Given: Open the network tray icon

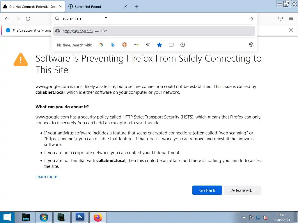Looking at the screenshot, I should pyautogui.click(x=258, y=217).
